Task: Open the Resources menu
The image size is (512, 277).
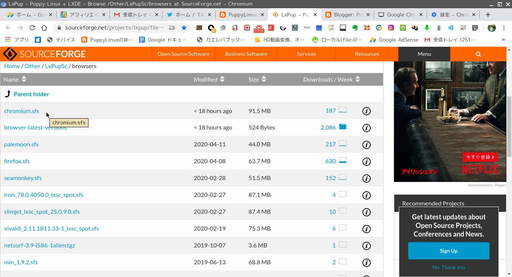Action: (x=367, y=54)
